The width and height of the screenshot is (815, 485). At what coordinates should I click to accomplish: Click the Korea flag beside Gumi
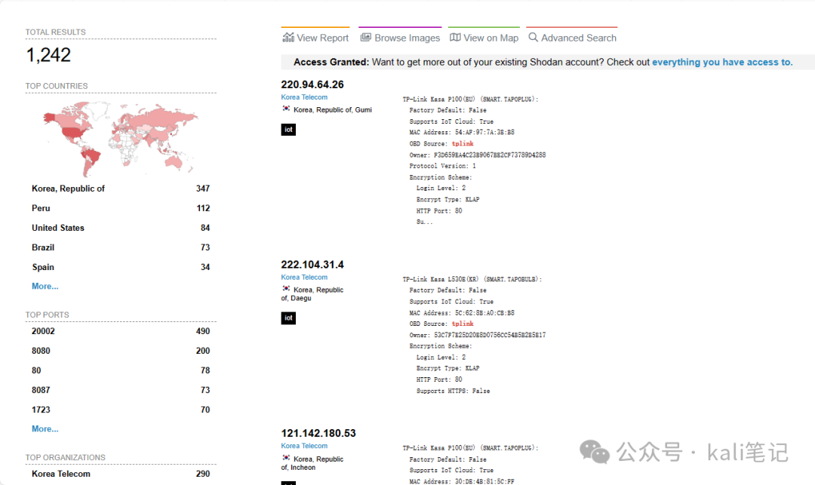pos(286,109)
